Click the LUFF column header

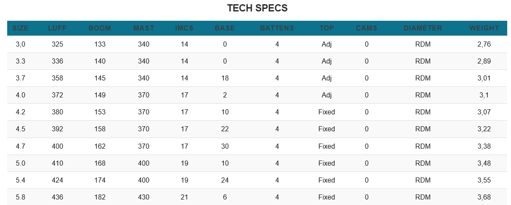57,28
